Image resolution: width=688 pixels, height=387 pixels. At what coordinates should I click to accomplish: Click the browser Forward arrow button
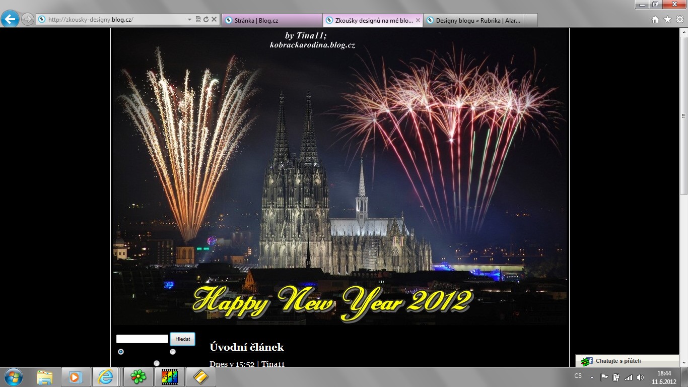[x=27, y=19]
